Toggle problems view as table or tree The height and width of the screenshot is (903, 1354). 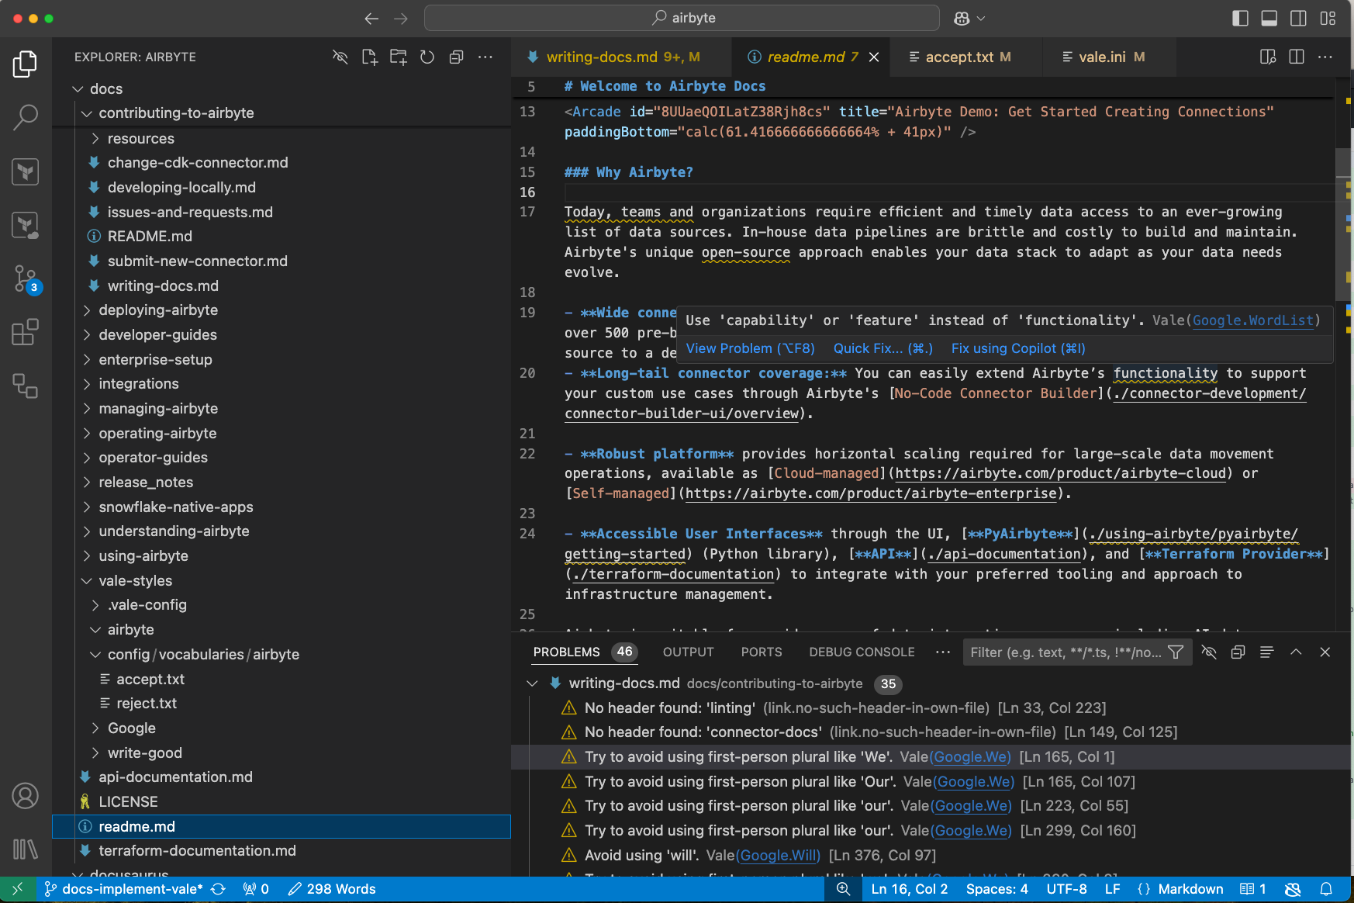pyautogui.click(x=1266, y=652)
